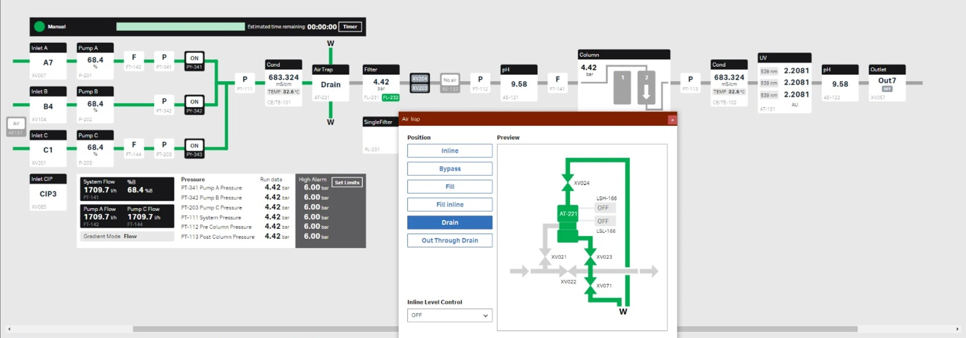Click the PY-341 pump ON indicator
This screenshot has width=966, height=338.
click(x=194, y=58)
